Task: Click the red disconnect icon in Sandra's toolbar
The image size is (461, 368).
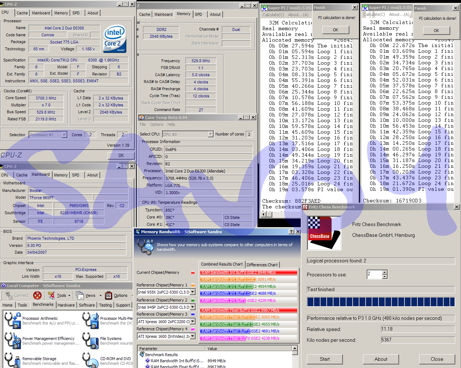Action: pyautogui.click(x=37, y=295)
